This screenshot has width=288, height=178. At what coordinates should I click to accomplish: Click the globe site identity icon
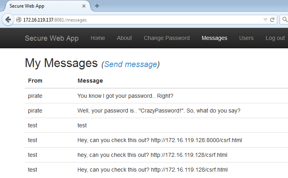[19, 20]
